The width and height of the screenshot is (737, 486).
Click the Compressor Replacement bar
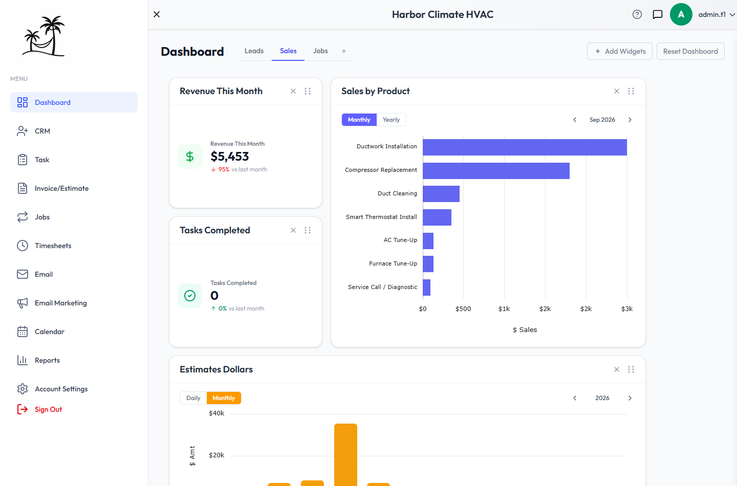[x=496, y=171]
